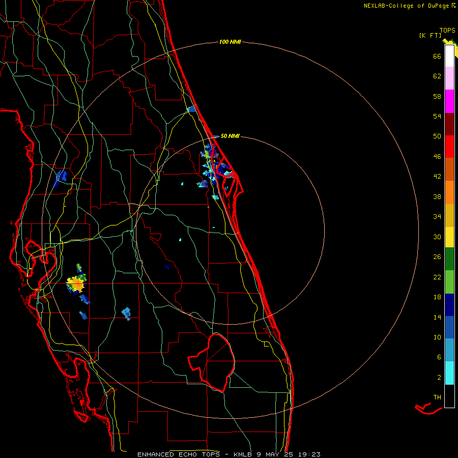
Task: Click the legend value 66
Action: point(437,56)
